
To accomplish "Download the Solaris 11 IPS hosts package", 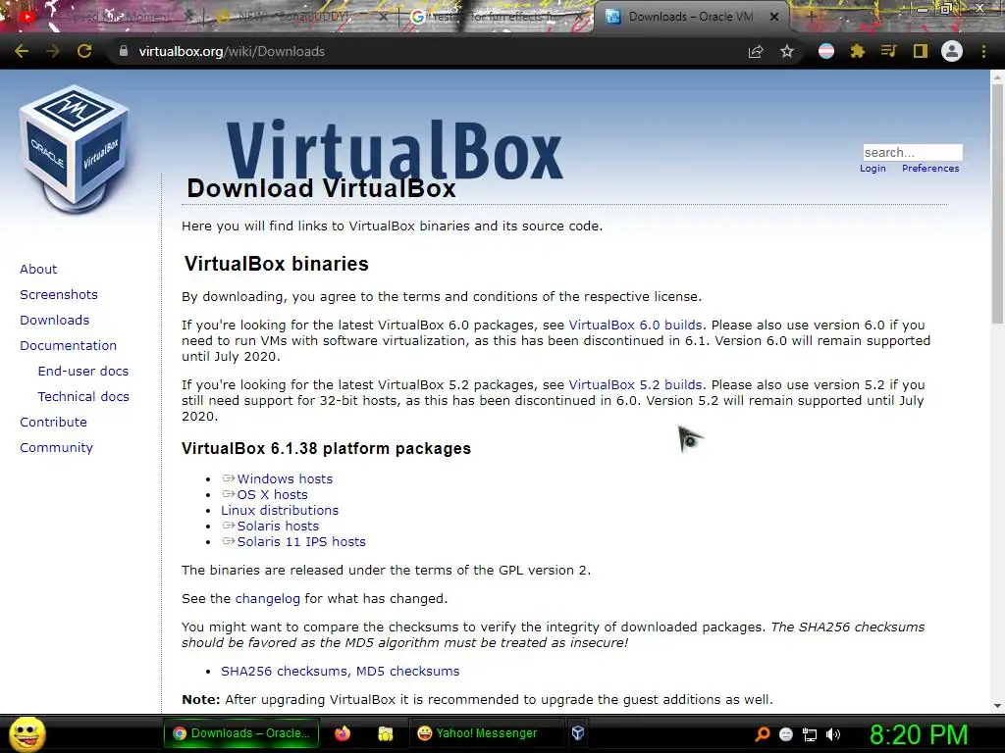I will tap(301, 541).
